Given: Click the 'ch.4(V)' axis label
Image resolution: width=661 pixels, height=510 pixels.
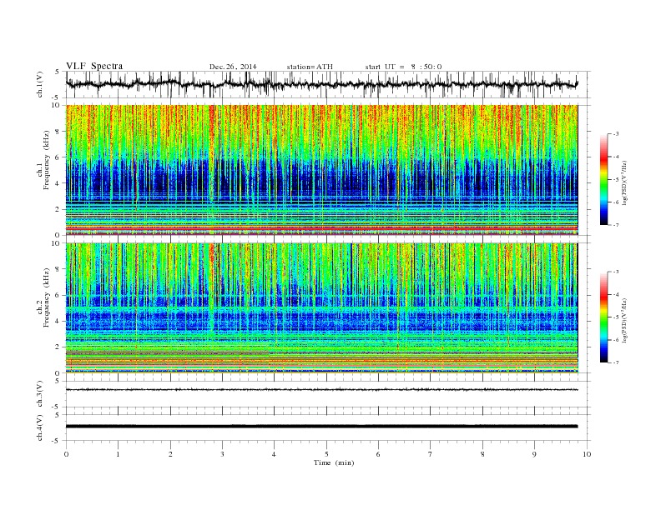Looking at the screenshot, I should tap(40, 427).
